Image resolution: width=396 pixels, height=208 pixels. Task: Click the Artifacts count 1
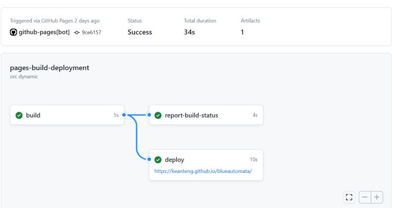point(242,32)
